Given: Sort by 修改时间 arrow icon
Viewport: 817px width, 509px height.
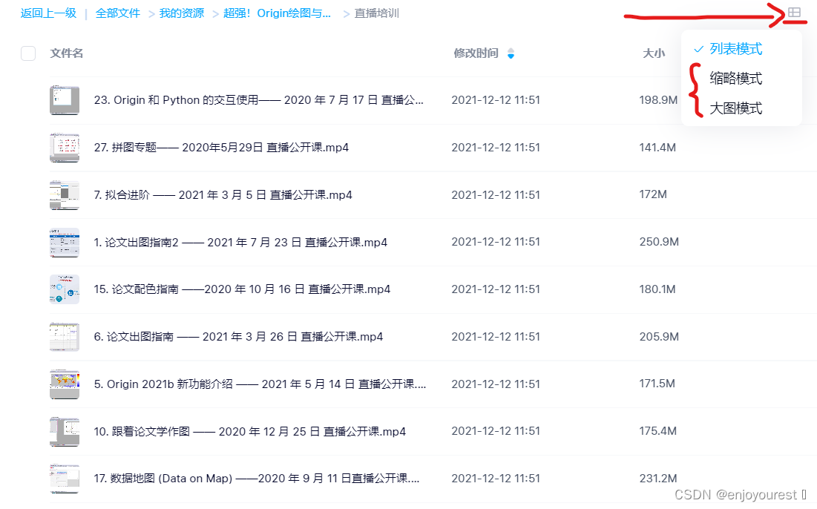Looking at the screenshot, I should [511, 53].
